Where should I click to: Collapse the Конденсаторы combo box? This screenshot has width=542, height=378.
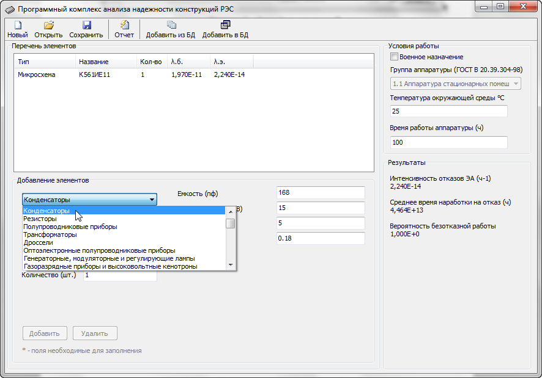89,200
